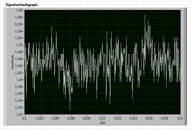Image resolution: width=192 pixels, height=131 pixels.
Task: Click the X-axis start value 0,1
Action: tap(24, 118)
